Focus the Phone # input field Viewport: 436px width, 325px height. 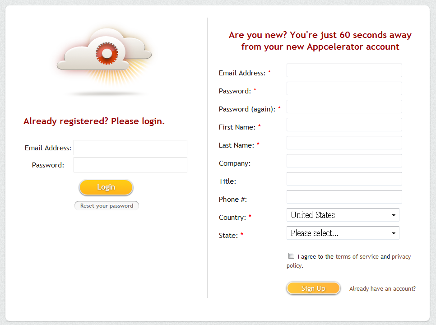(344, 197)
